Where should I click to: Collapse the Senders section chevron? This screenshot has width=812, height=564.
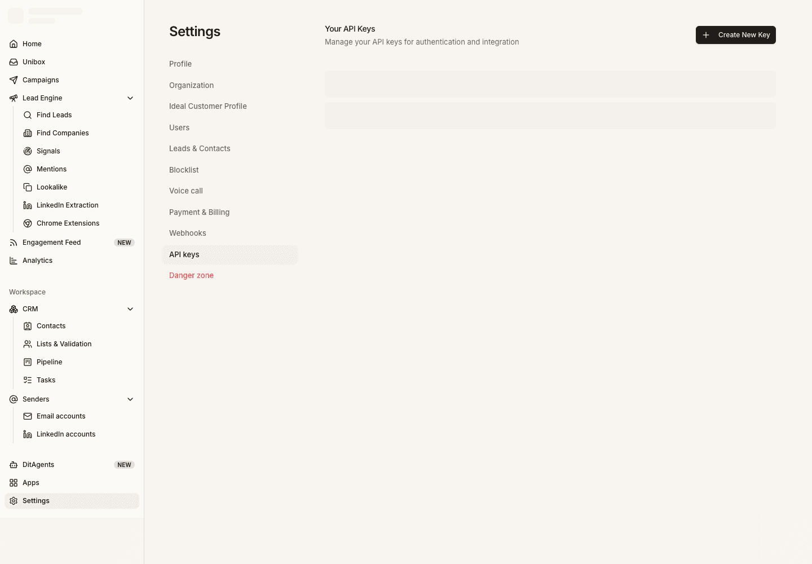click(x=130, y=399)
